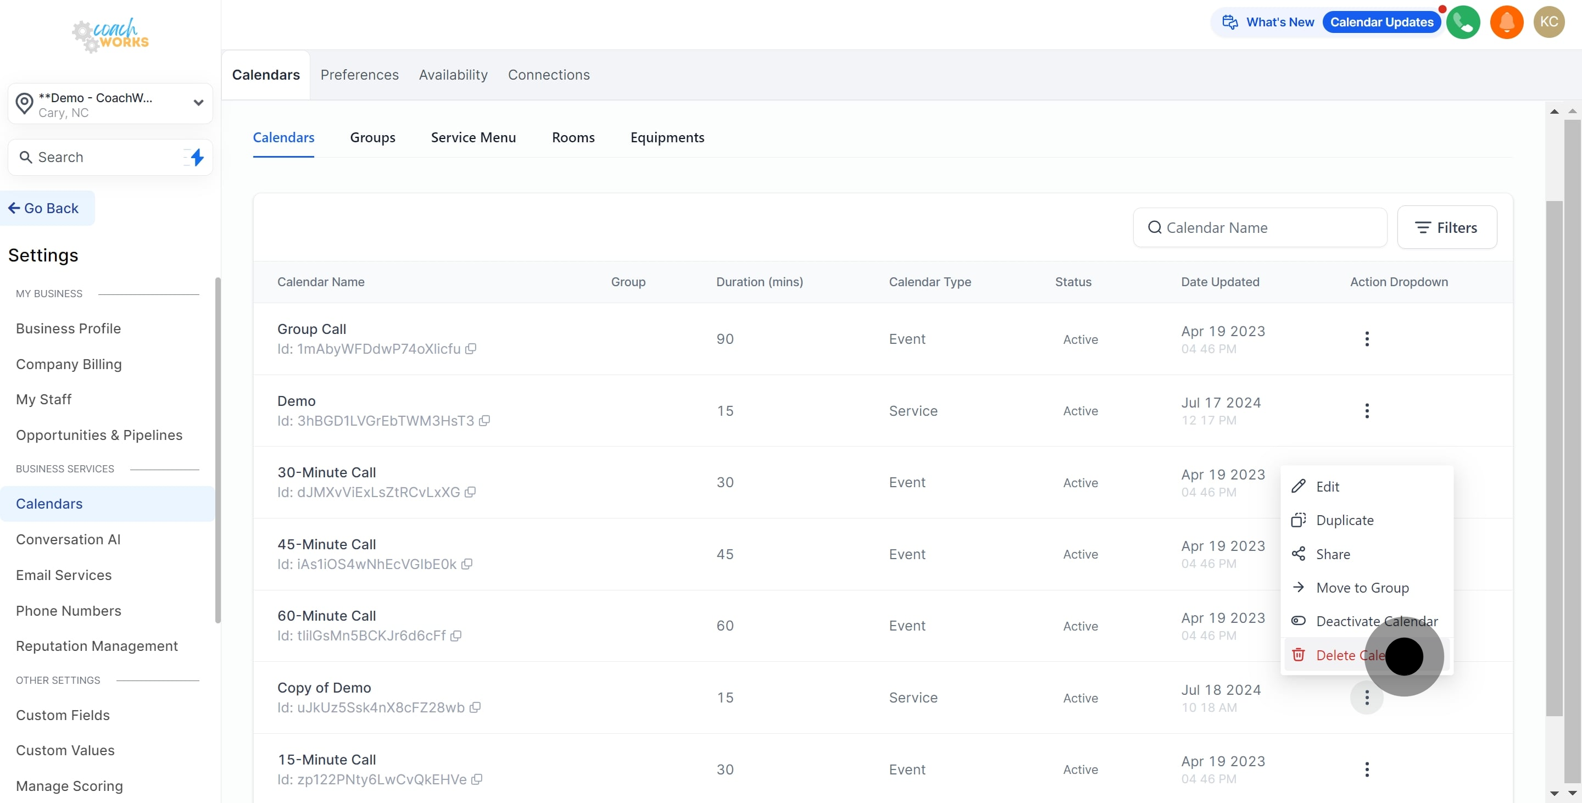Open the 15-Minute Call action menu
This screenshot has height=803, width=1582.
pos(1367,769)
